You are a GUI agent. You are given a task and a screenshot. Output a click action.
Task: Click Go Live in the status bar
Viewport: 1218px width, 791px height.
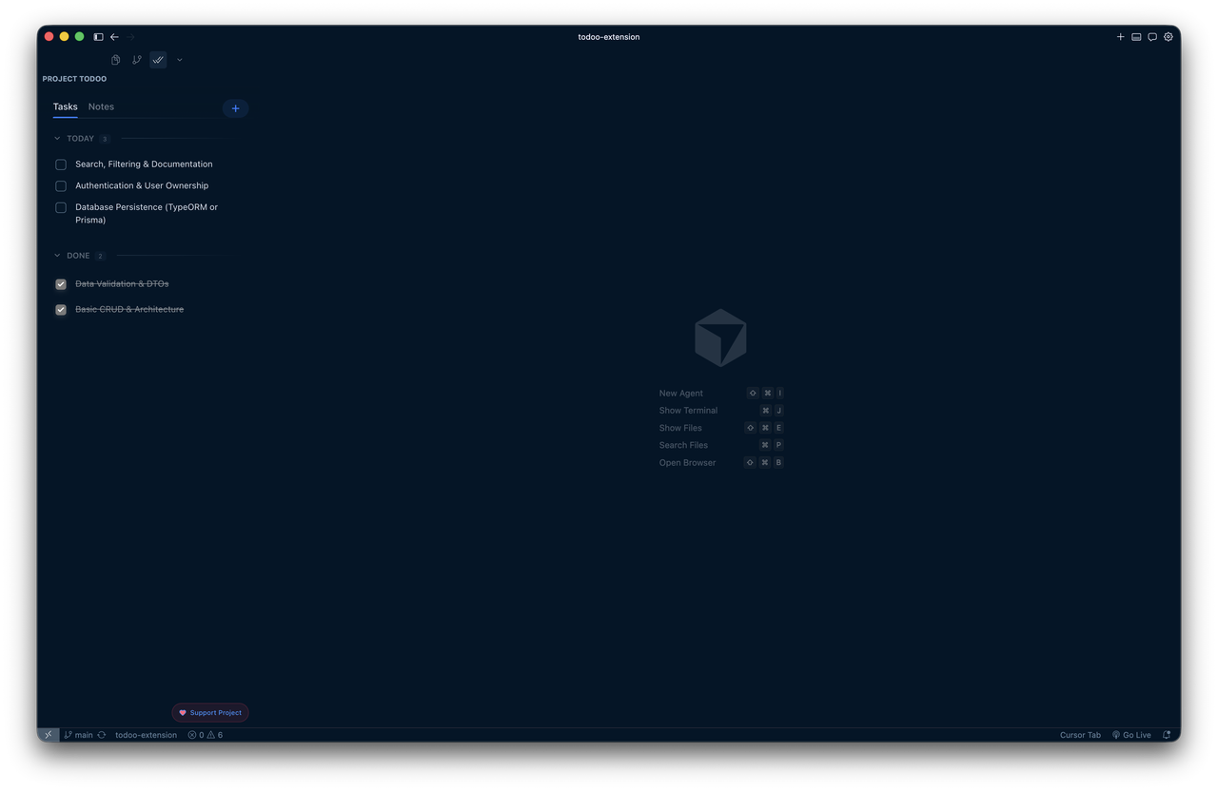pyautogui.click(x=1131, y=734)
